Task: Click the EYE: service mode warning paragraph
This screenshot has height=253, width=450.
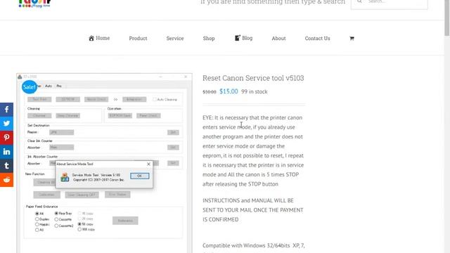Action: 253,151
